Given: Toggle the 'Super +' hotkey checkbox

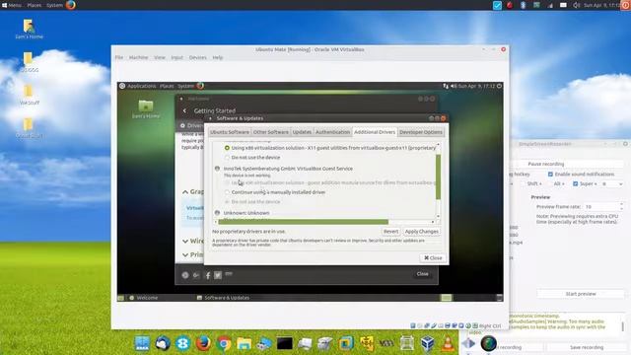Looking at the screenshot, I should [576, 184].
